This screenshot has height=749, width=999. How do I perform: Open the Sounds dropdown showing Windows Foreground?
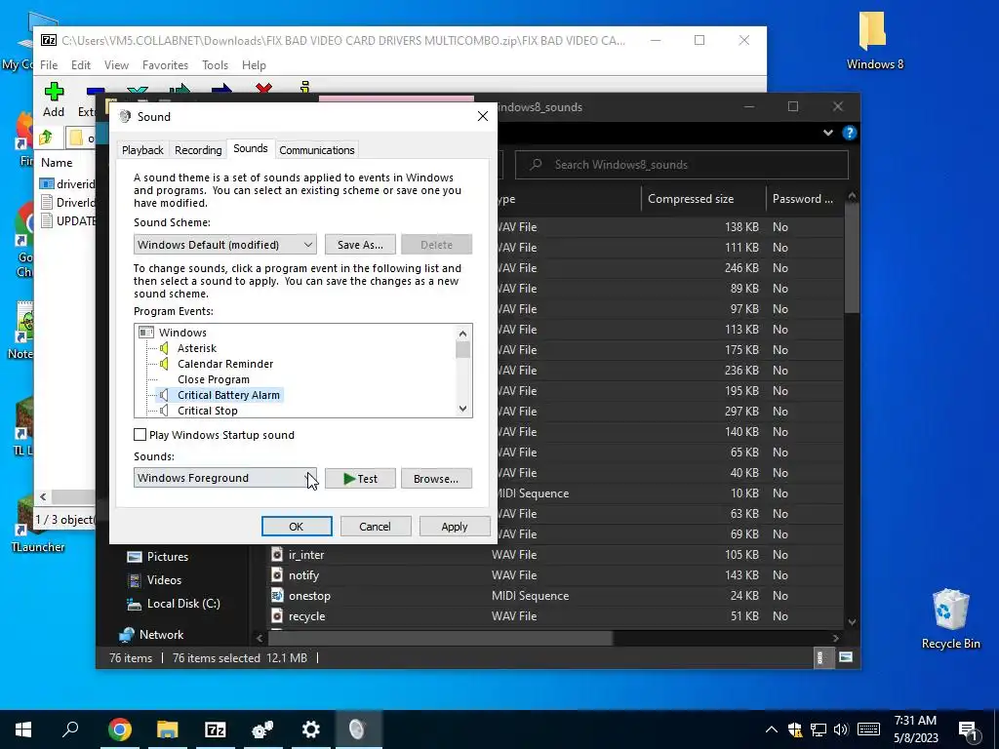(225, 478)
